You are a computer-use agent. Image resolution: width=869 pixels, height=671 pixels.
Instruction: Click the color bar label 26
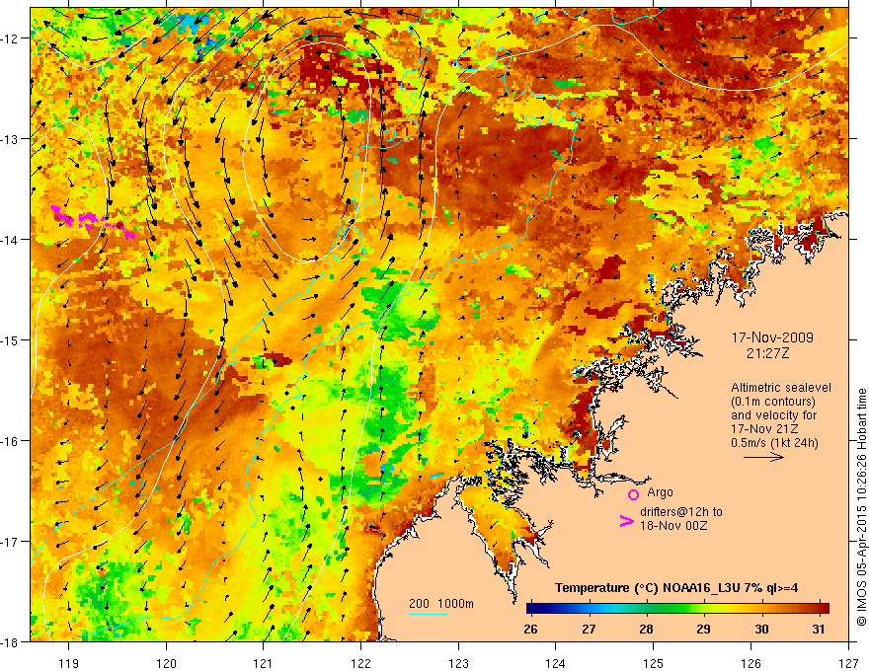click(530, 630)
